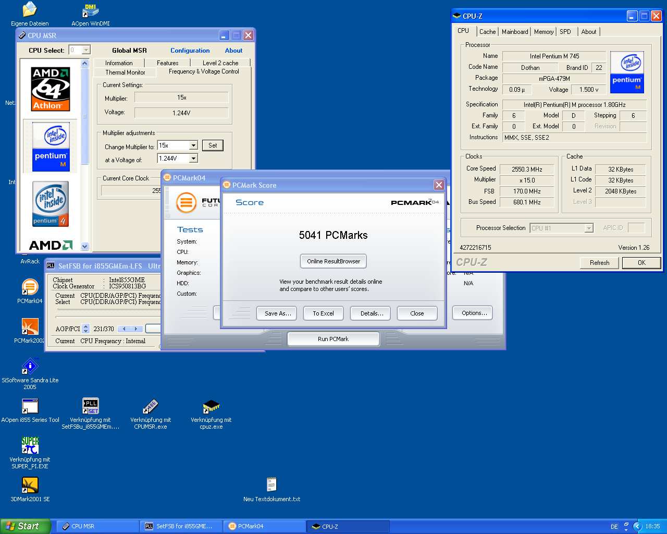
Task: Switch to Memory tab in CPU-Z
Action: [544, 32]
